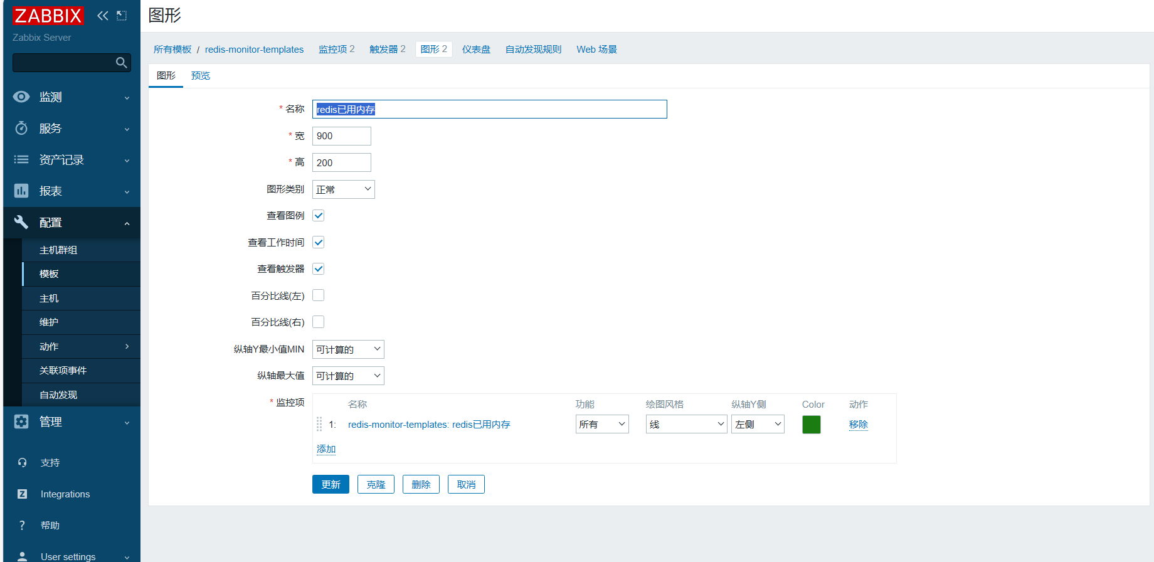1154x562 pixels.
Task: Open the 监测 eye icon menu
Action: (x=21, y=97)
